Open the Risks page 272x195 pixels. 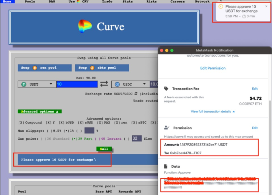[x=152, y=1]
